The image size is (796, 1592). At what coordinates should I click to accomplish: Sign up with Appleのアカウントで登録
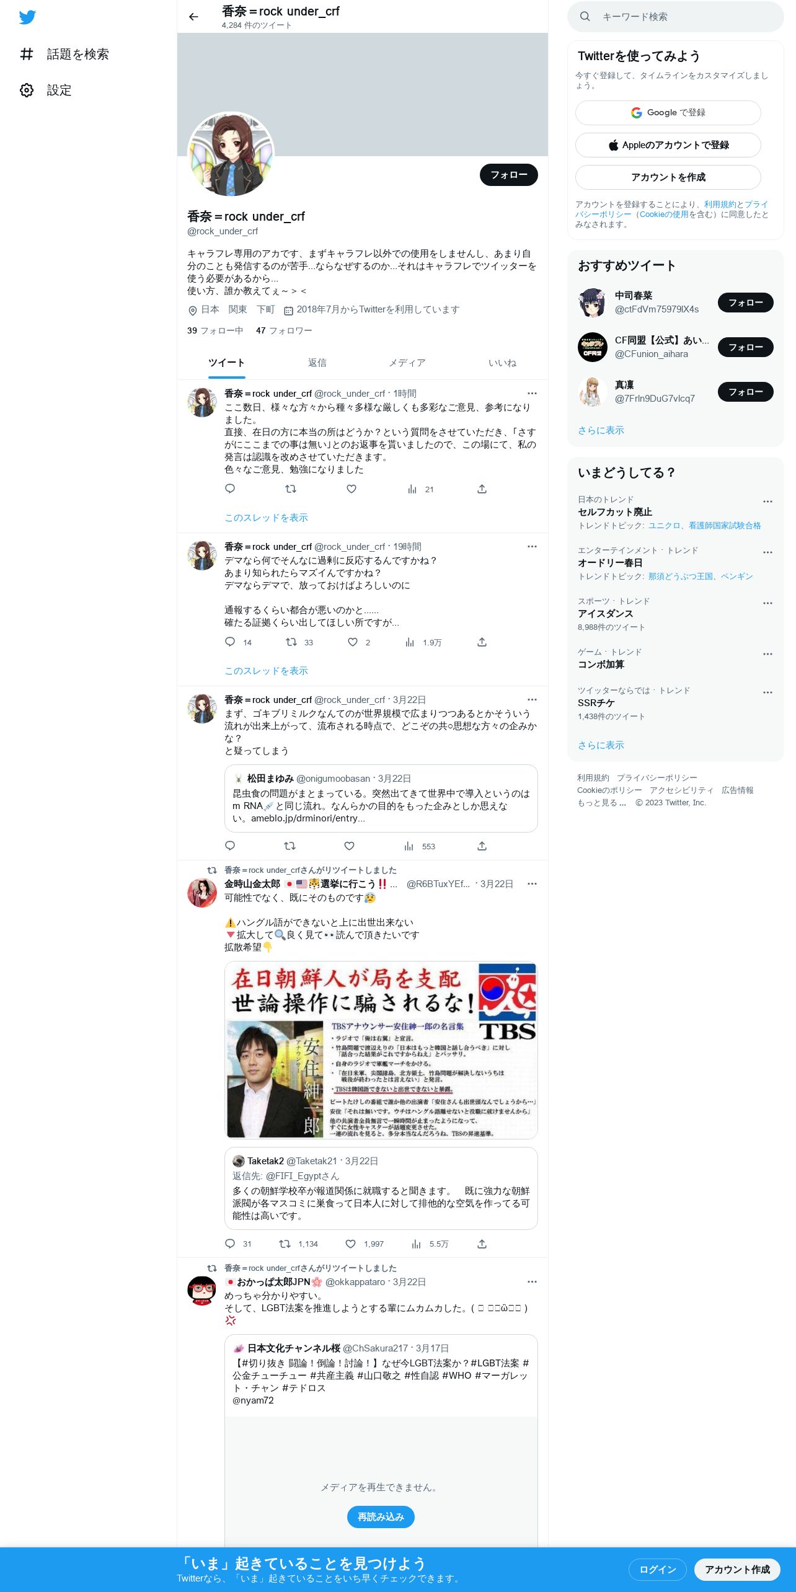point(668,145)
